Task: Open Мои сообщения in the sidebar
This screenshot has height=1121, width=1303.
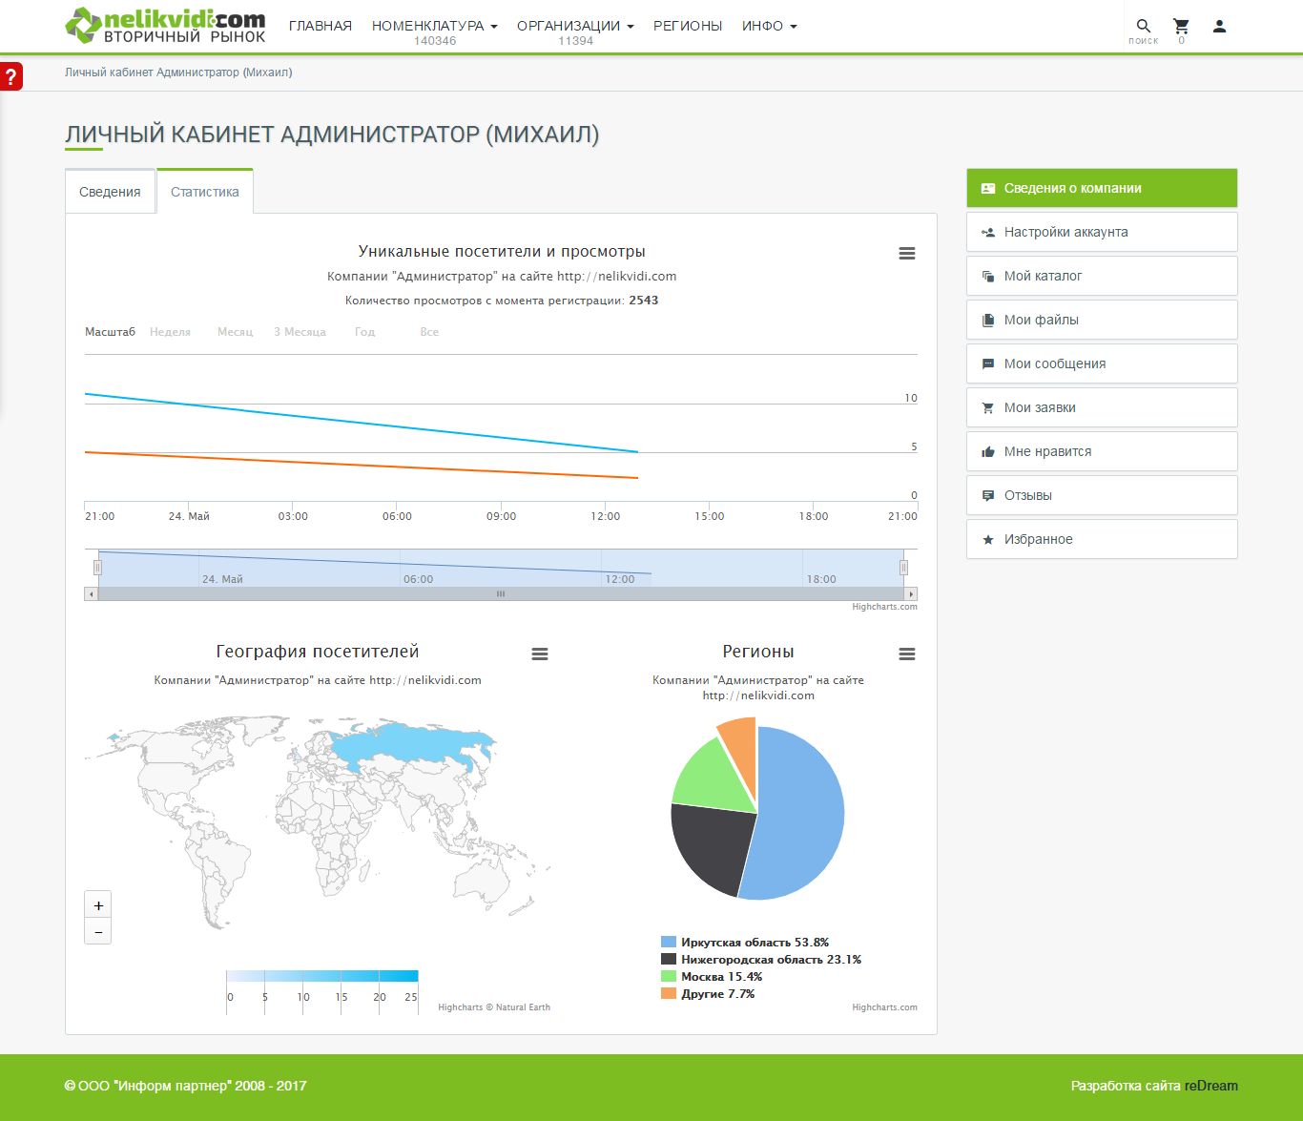Action: pyautogui.click(x=1102, y=363)
